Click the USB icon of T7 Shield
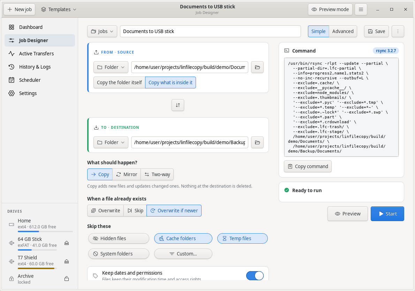415x291 pixels. 12,261
